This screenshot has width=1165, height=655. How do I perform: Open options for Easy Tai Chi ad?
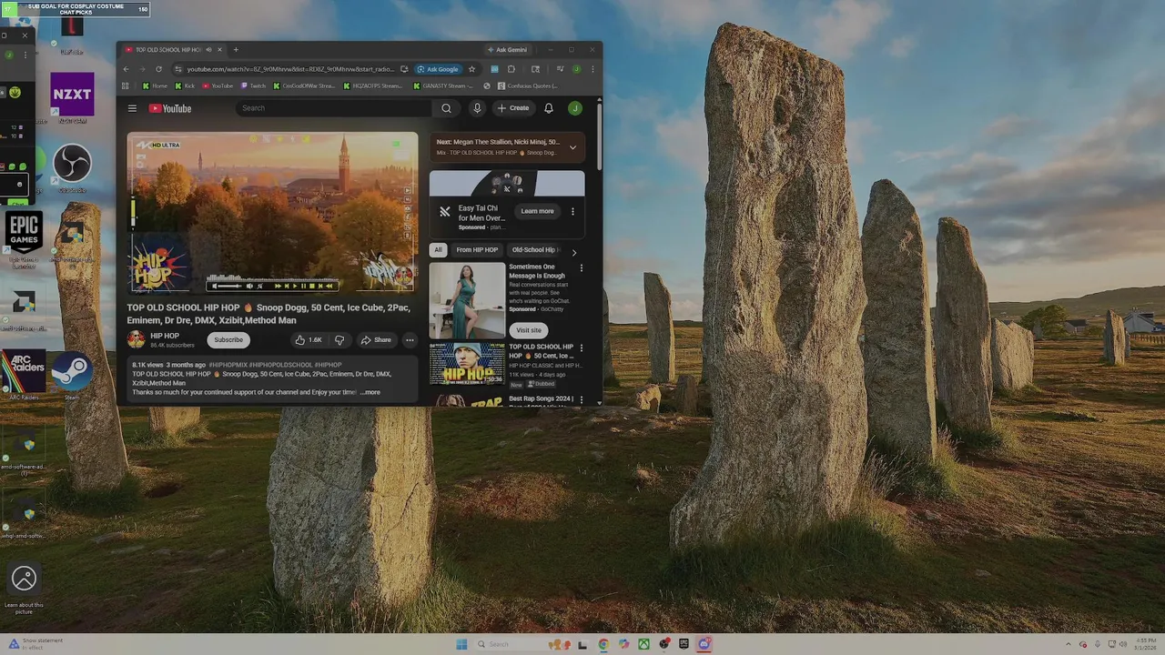point(572,211)
